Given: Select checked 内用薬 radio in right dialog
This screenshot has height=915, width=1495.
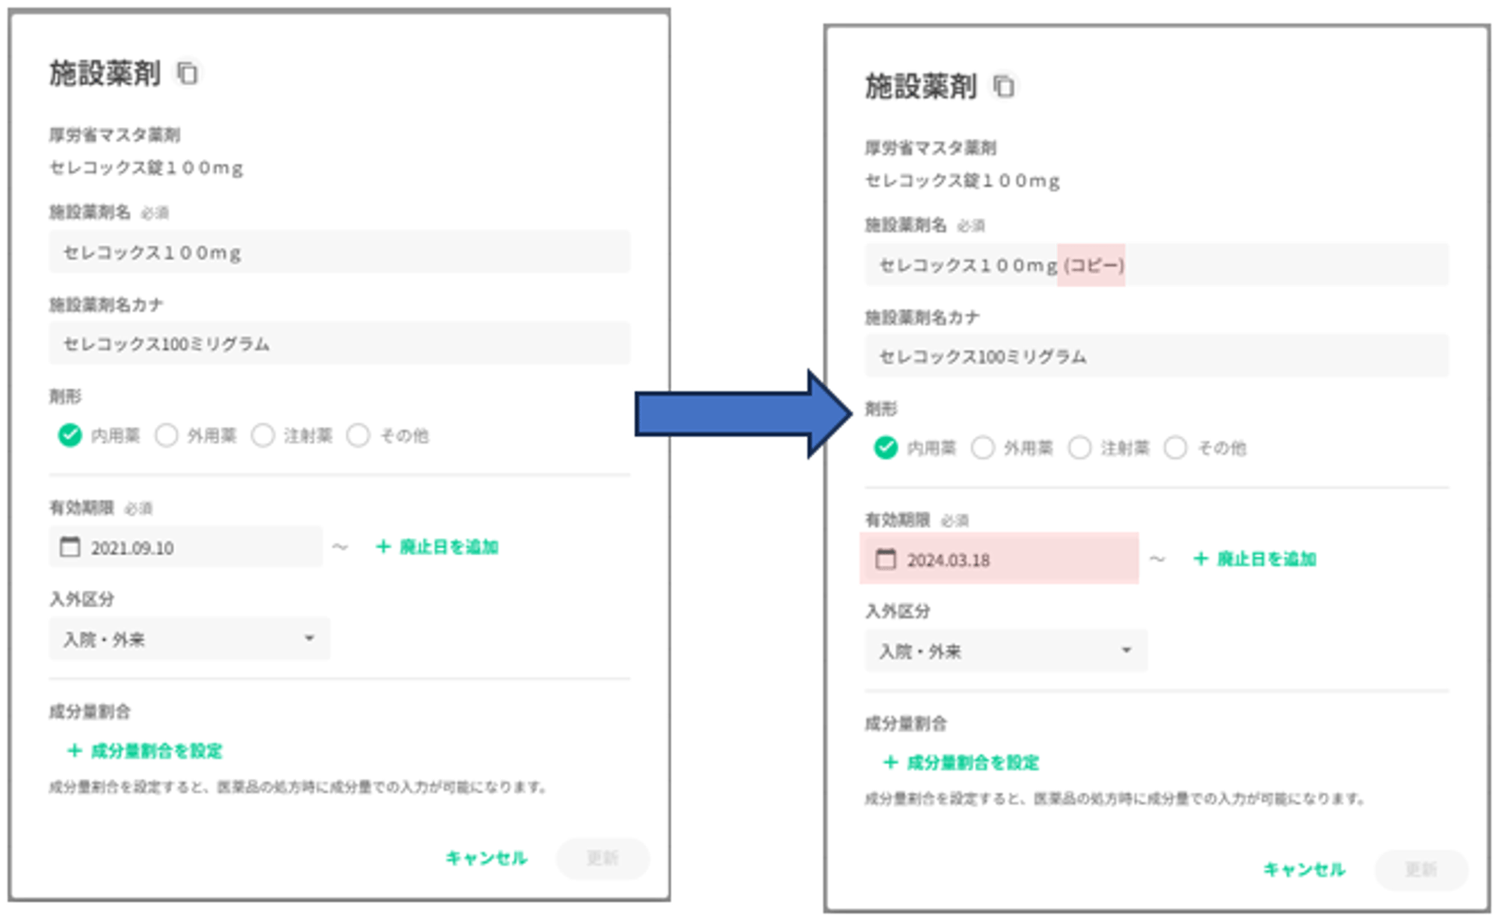Looking at the screenshot, I should pyautogui.click(x=885, y=447).
